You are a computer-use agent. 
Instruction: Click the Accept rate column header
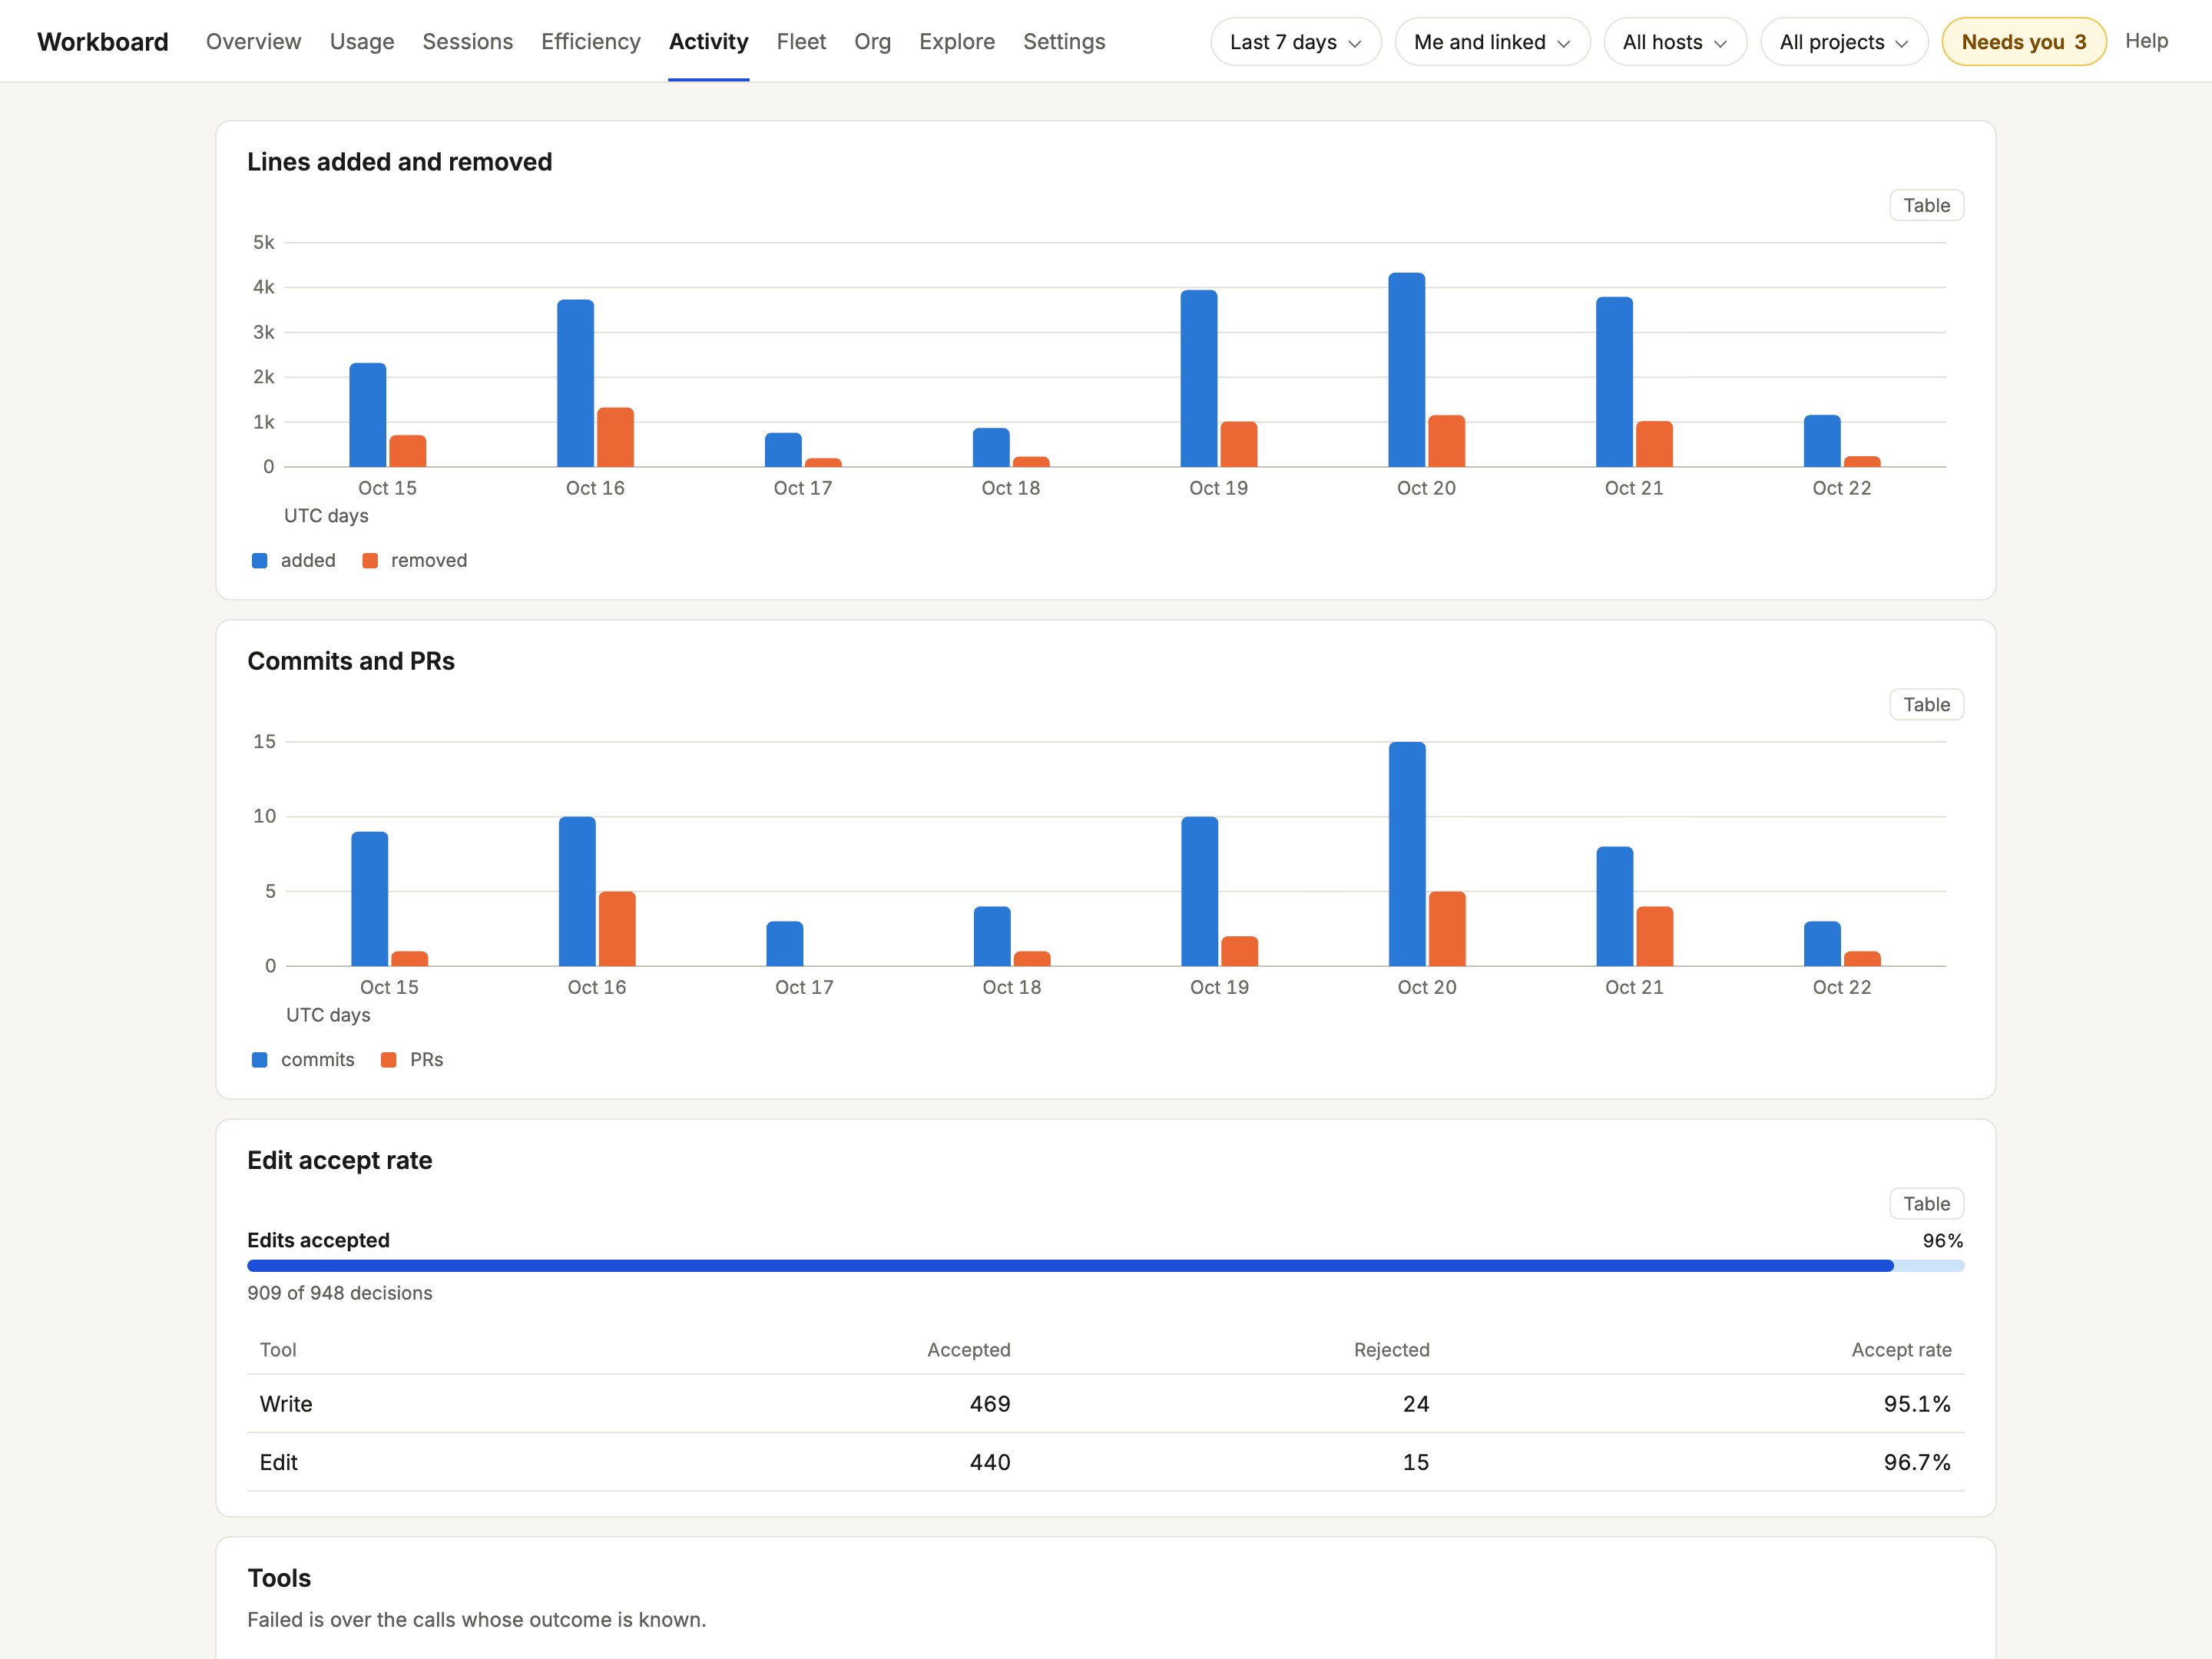tap(1901, 1350)
